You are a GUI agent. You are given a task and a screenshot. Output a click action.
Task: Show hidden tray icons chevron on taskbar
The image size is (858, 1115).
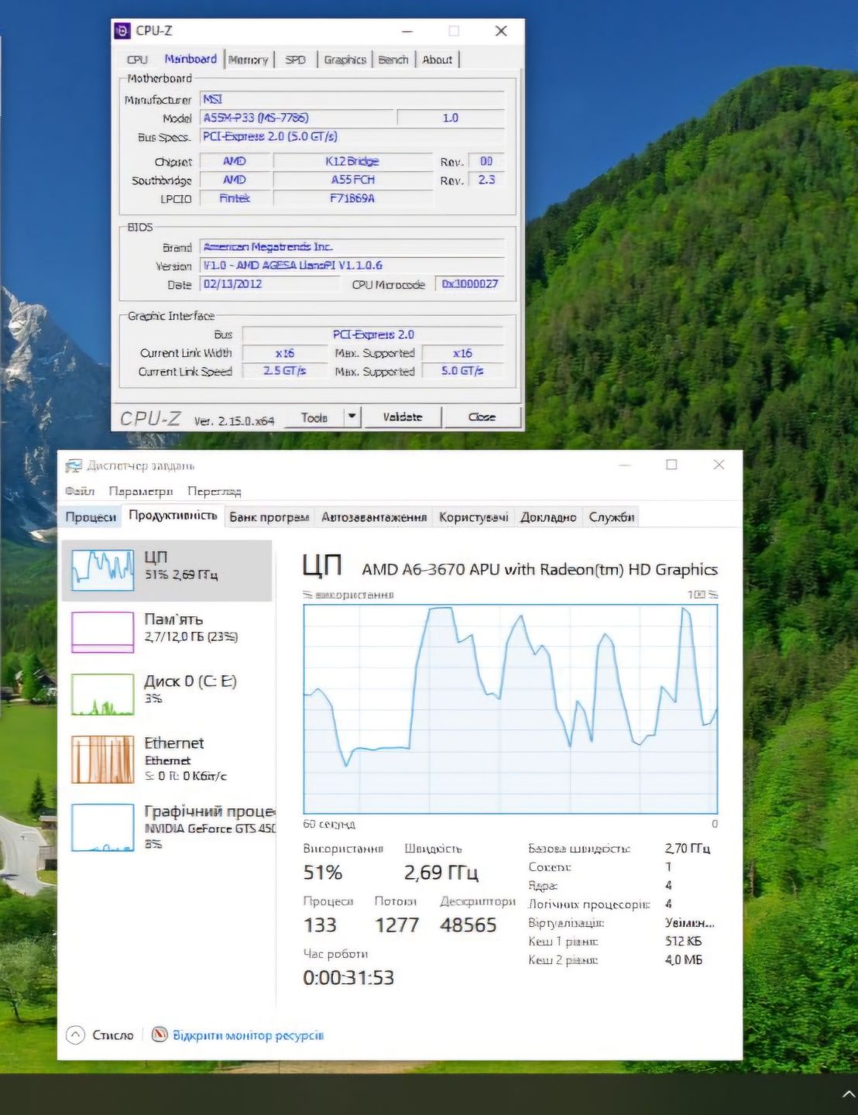click(848, 1094)
